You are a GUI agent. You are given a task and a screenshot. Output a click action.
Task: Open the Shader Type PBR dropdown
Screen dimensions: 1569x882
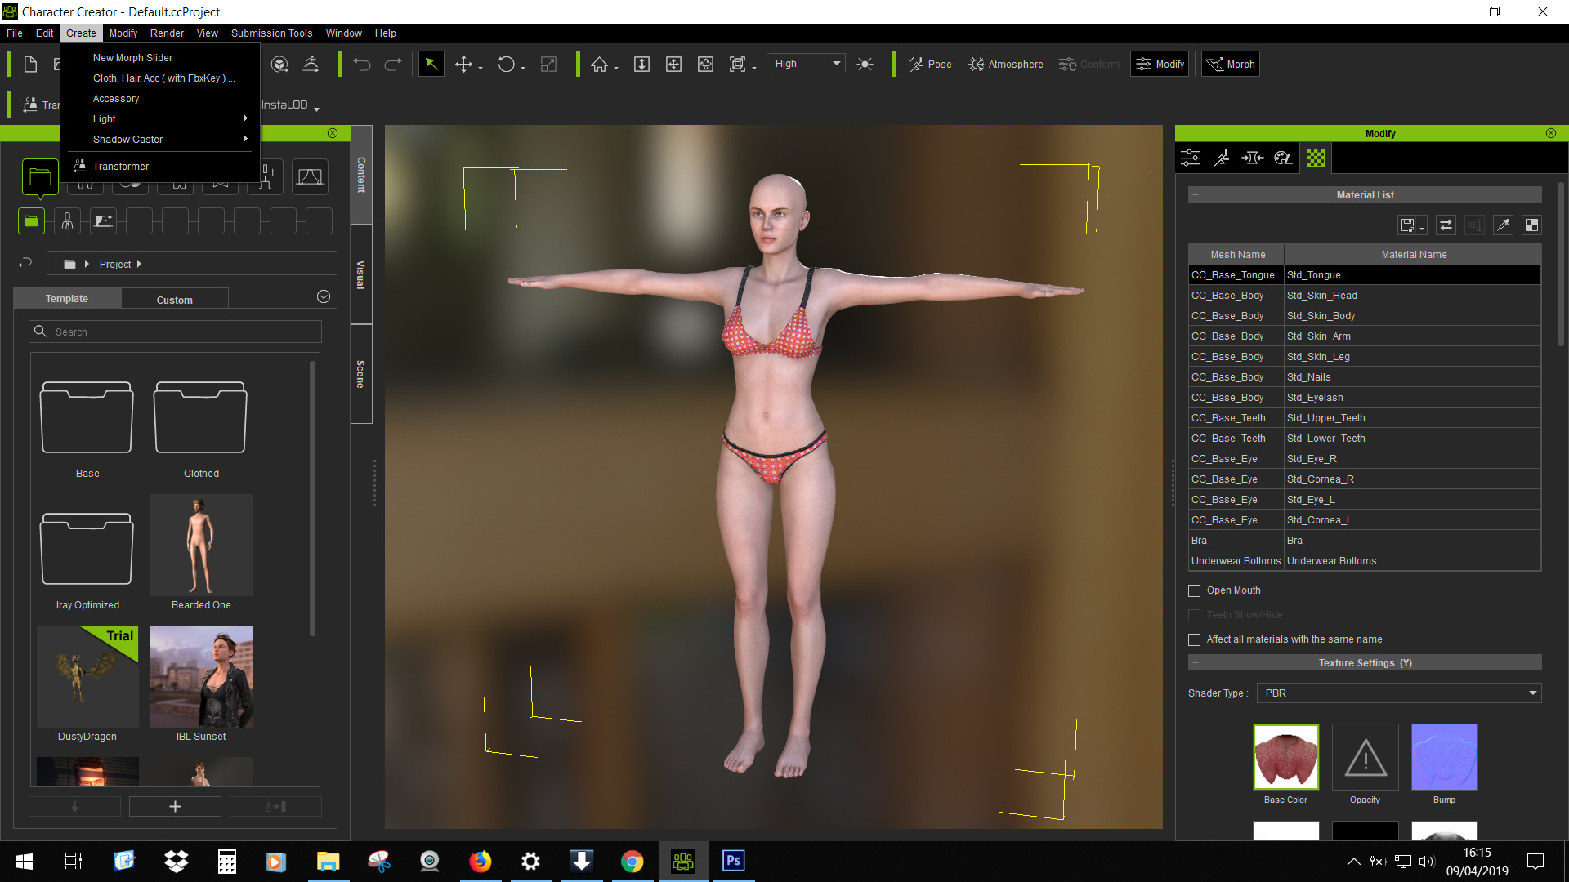[x=1399, y=693]
